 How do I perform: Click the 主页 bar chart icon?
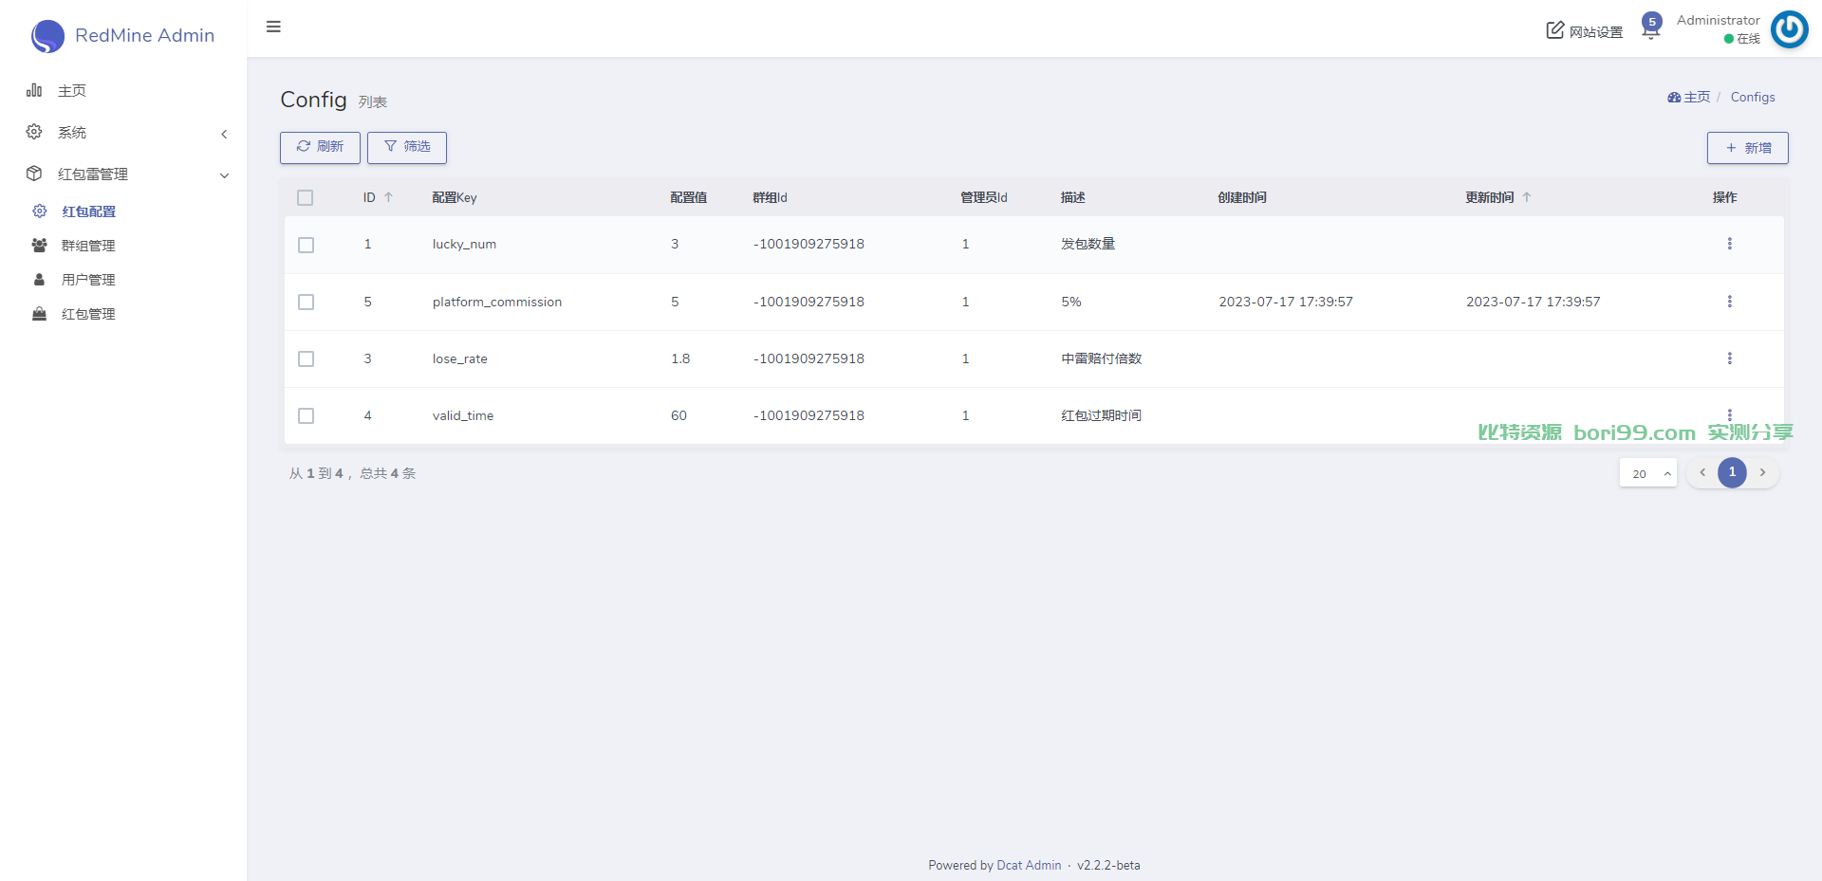point(34,90)
